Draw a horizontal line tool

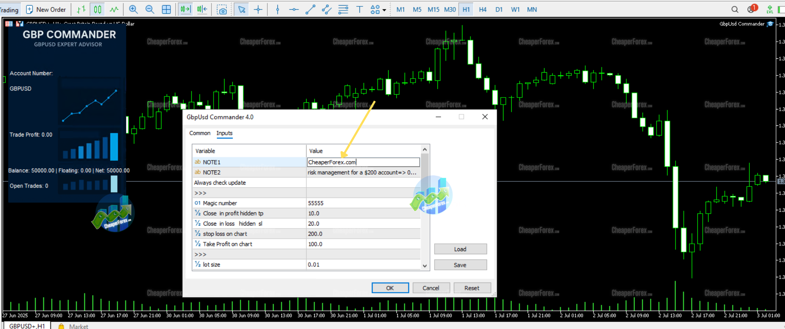[294, 9]
